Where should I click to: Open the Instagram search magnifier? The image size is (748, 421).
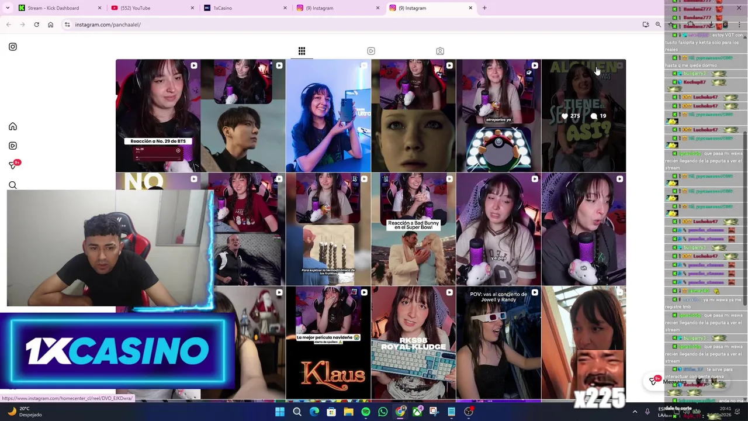click(x=13, y=185)
